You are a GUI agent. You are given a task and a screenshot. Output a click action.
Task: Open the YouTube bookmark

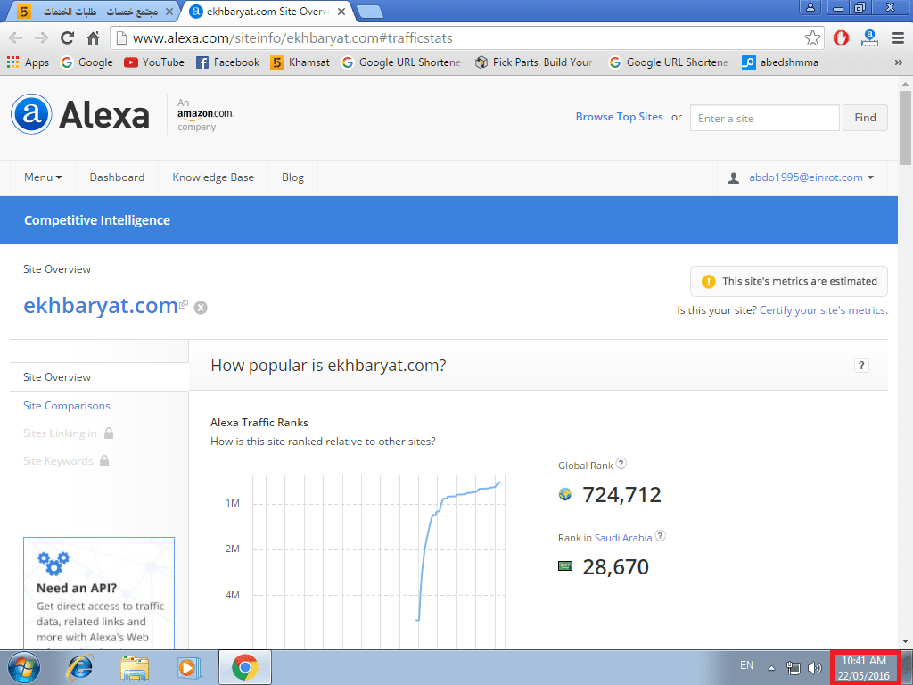click(x=153, y=62)
